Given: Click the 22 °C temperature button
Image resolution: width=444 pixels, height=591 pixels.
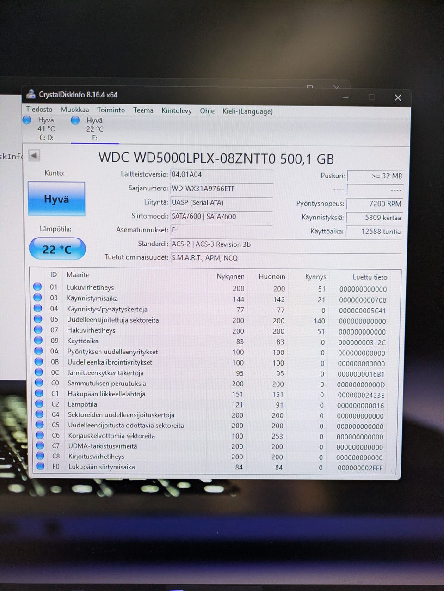Looking at the screenshot, I should tap(57, 249).
